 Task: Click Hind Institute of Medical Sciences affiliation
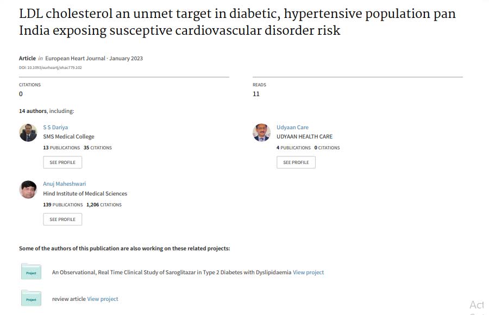[85, 193]
